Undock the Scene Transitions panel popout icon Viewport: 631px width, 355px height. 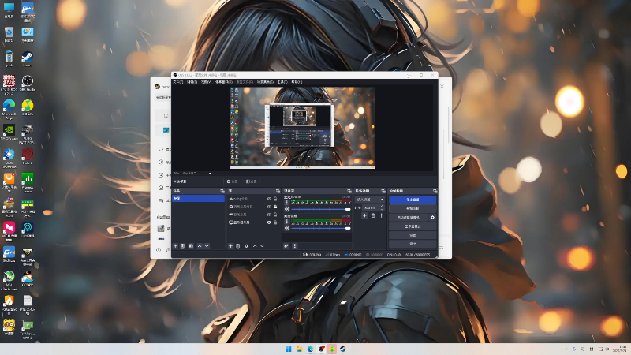(x=383, y=191)
